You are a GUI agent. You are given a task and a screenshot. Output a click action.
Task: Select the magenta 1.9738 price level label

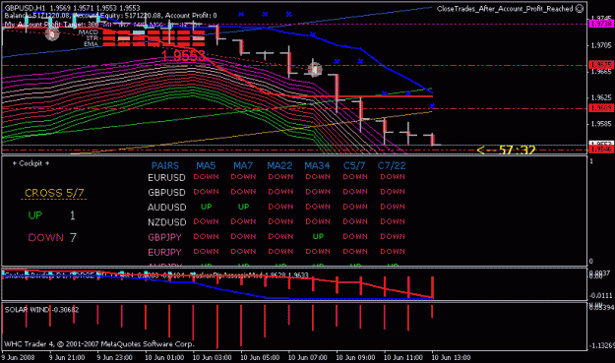601,25
